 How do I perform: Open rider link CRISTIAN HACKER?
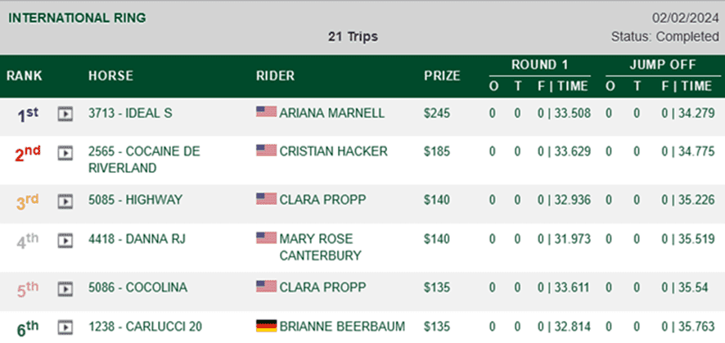pos(333,151)
